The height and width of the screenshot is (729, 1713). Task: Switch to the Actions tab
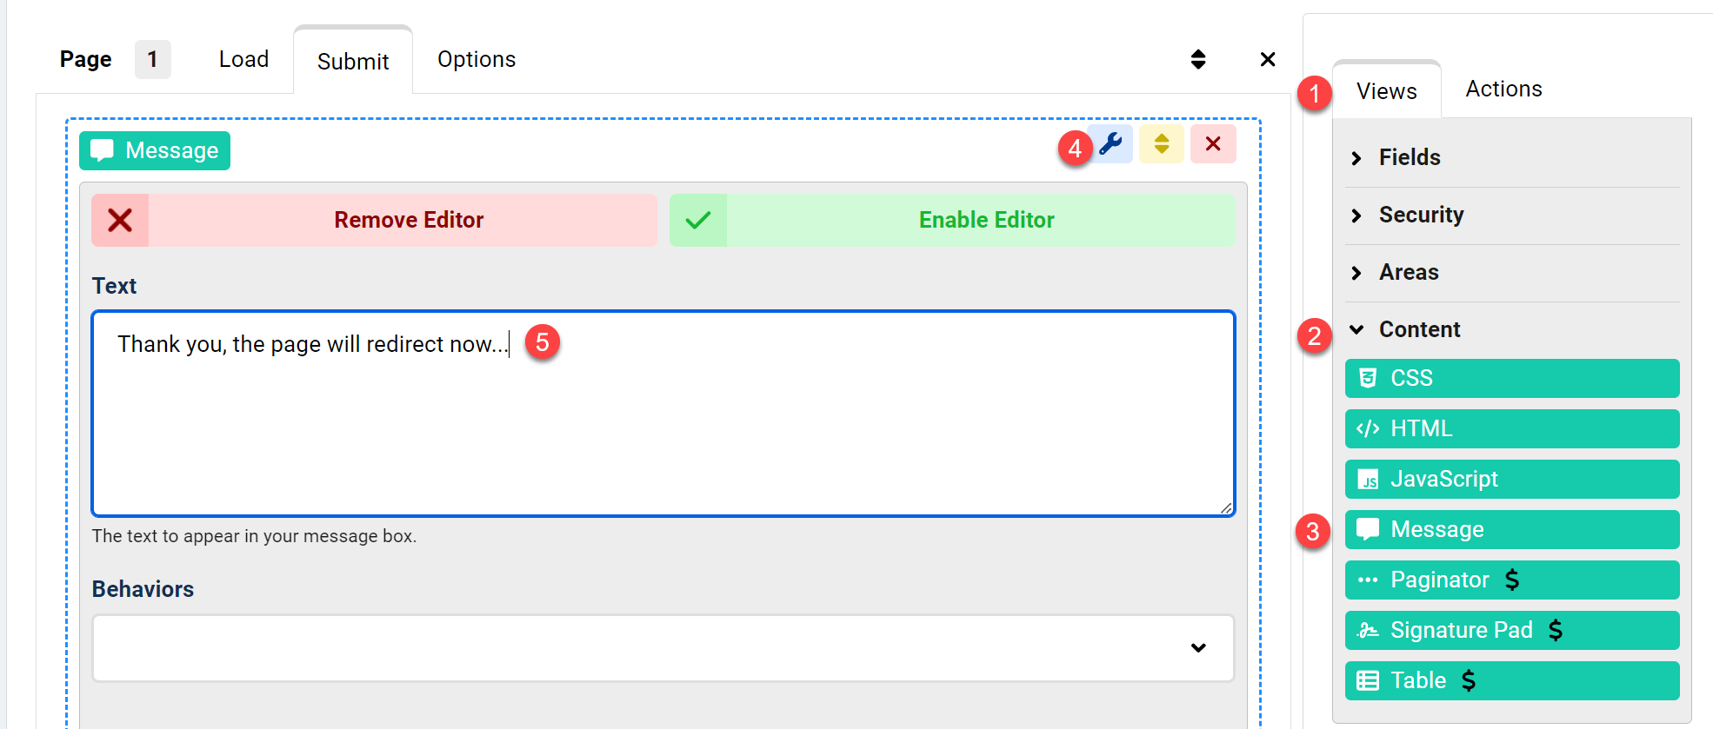[x=1503, y=89]
